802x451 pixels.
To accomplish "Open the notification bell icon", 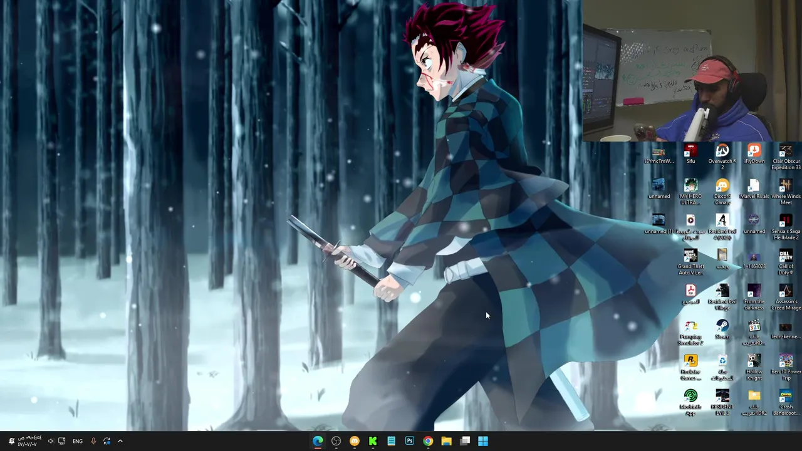I will [11, 441].
